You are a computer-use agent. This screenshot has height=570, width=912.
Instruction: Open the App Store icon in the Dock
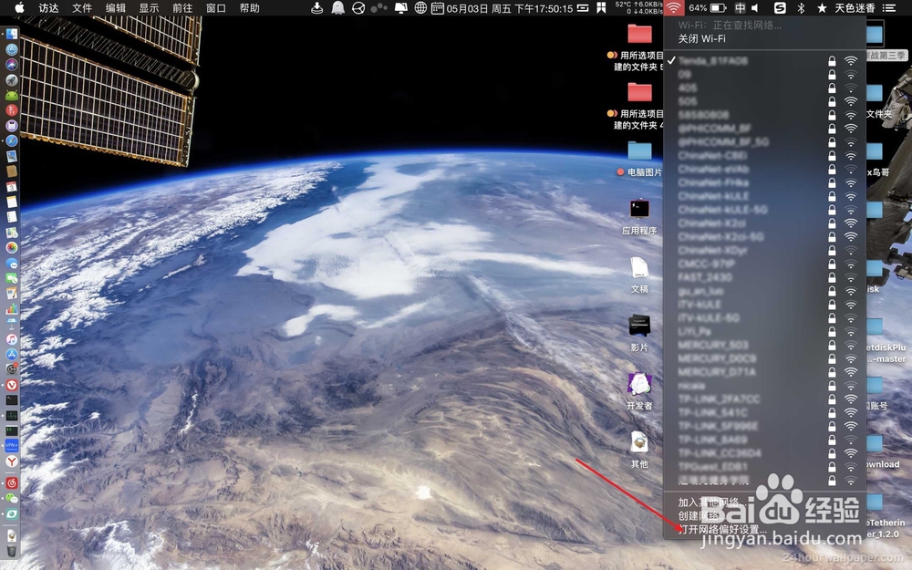coord(12,354)
